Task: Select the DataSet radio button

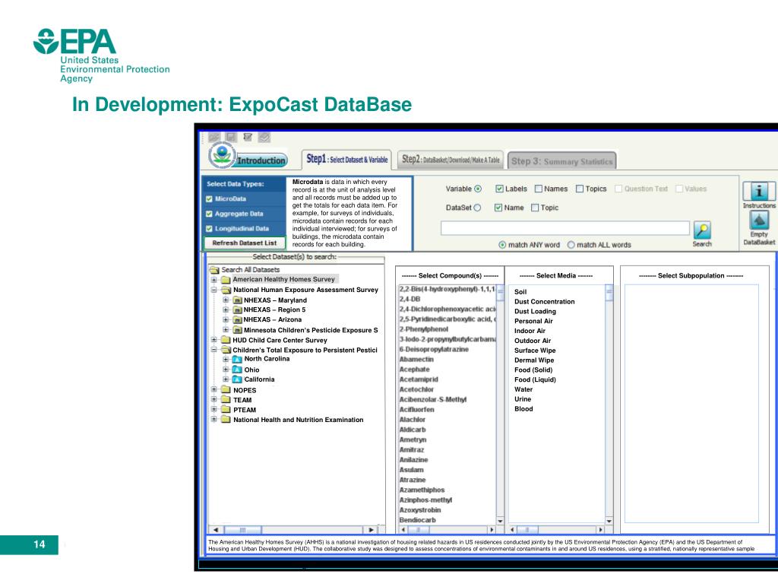Action: pyautogui.click(x=477, y=208)
